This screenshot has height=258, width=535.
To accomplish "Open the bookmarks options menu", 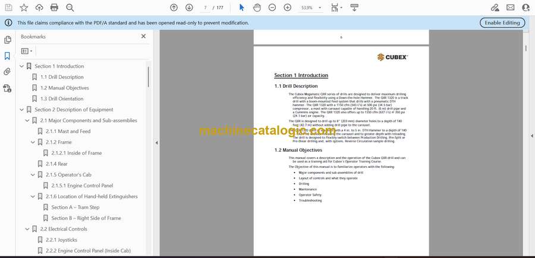I will pos(27,51).
